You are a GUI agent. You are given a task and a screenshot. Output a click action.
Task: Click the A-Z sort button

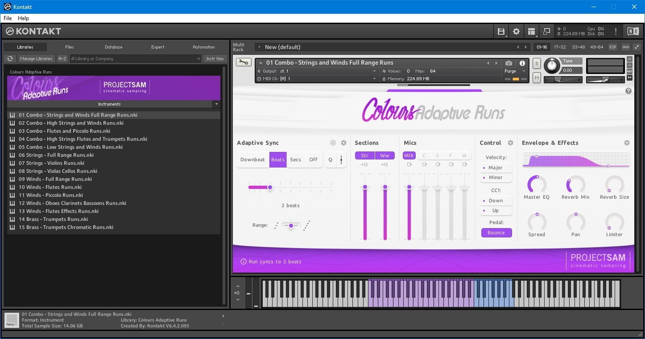(62, 58)
